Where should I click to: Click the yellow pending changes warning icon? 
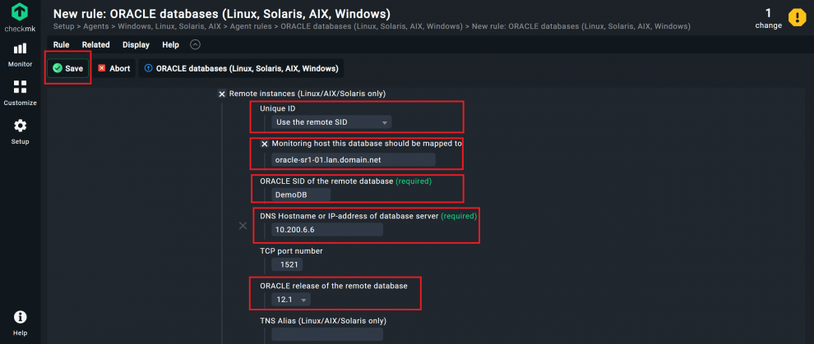pos(797,17)
